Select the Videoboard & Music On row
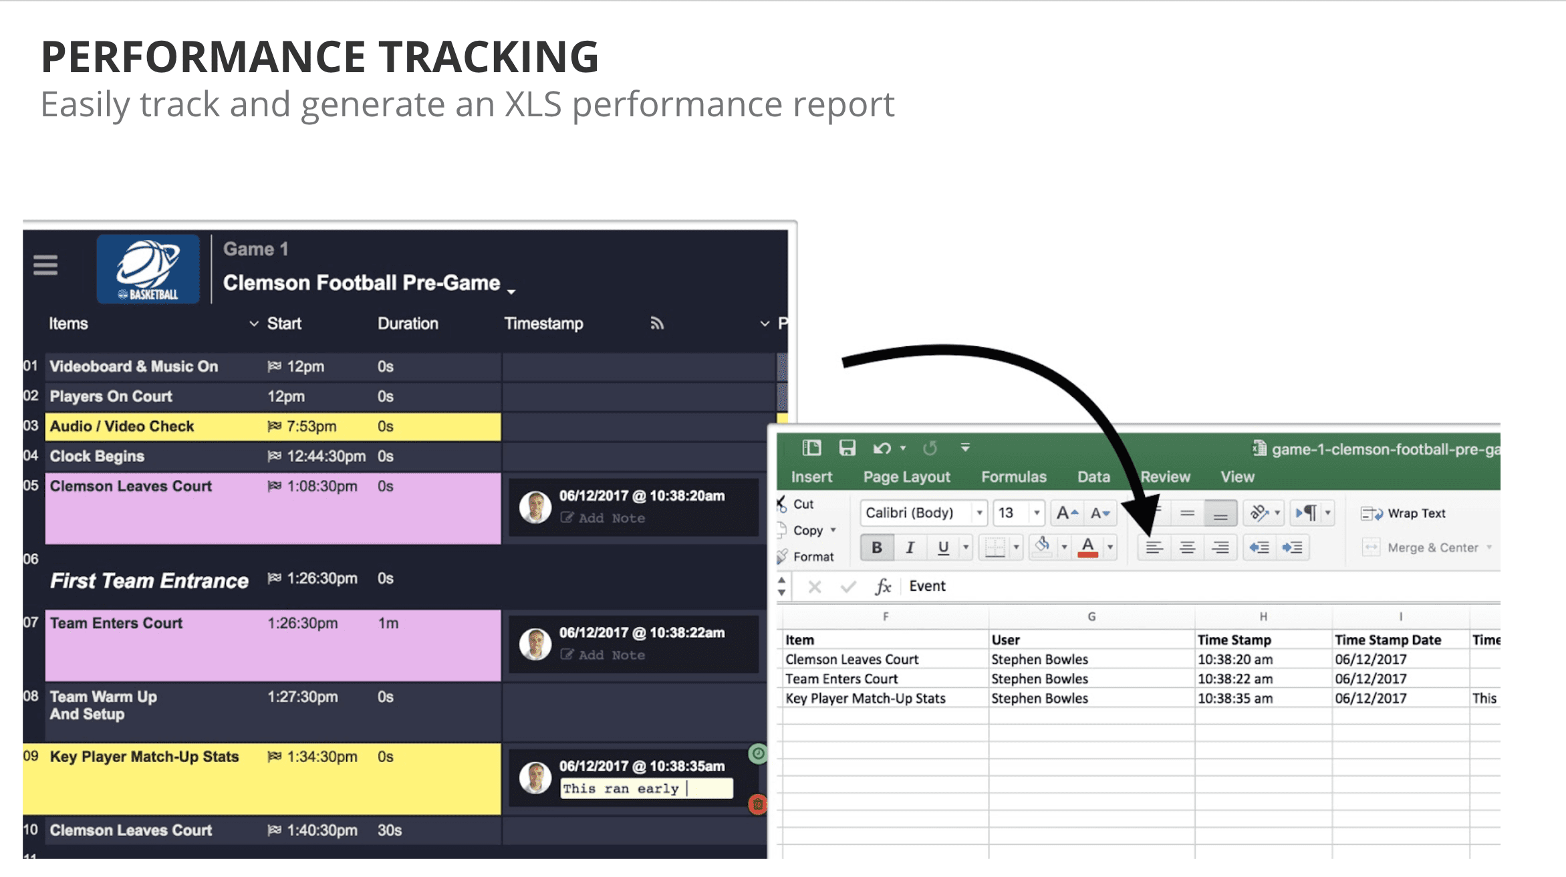Screen dimensions: 1566x877 click(x=273, y=366)
